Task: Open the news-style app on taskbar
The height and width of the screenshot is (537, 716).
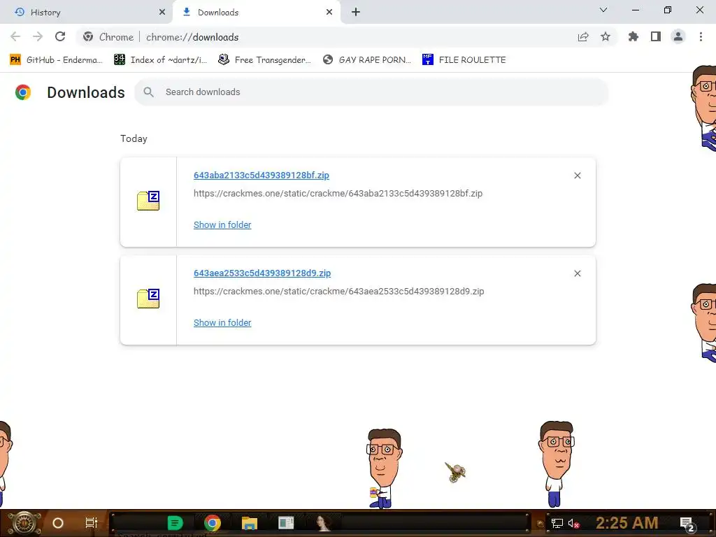Action: [286, 523]
